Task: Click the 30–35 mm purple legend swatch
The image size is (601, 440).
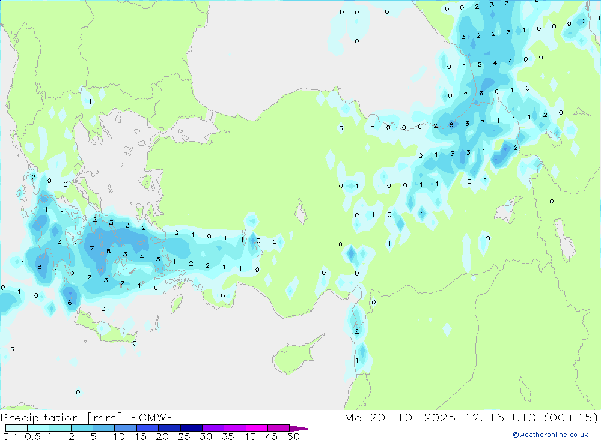Action: tap(213, 428)
